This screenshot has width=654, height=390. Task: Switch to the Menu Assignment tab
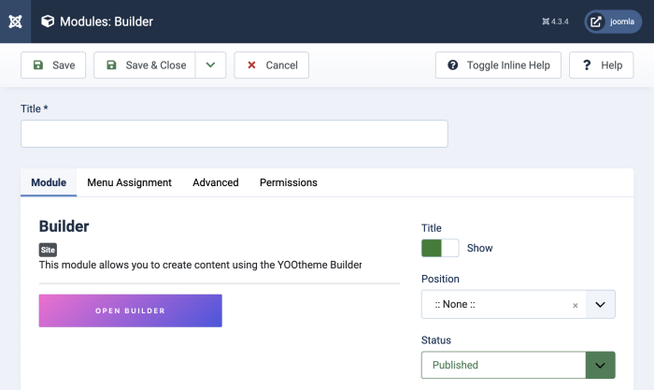click(x=129, y=182)
